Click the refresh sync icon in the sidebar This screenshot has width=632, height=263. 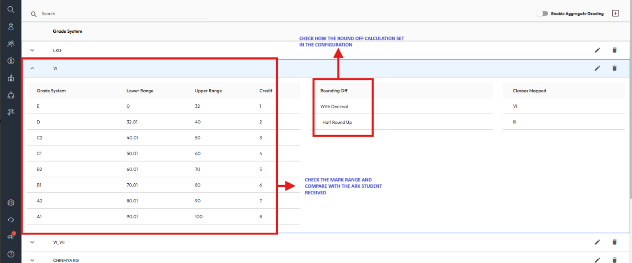[11, 220]
